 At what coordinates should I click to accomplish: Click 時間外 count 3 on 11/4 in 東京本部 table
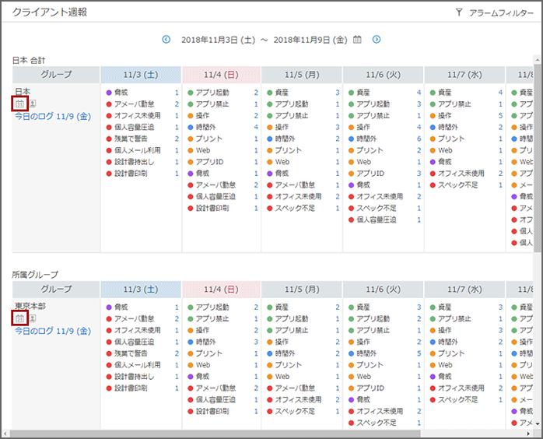pyautogui.click(x=256, y=342)
